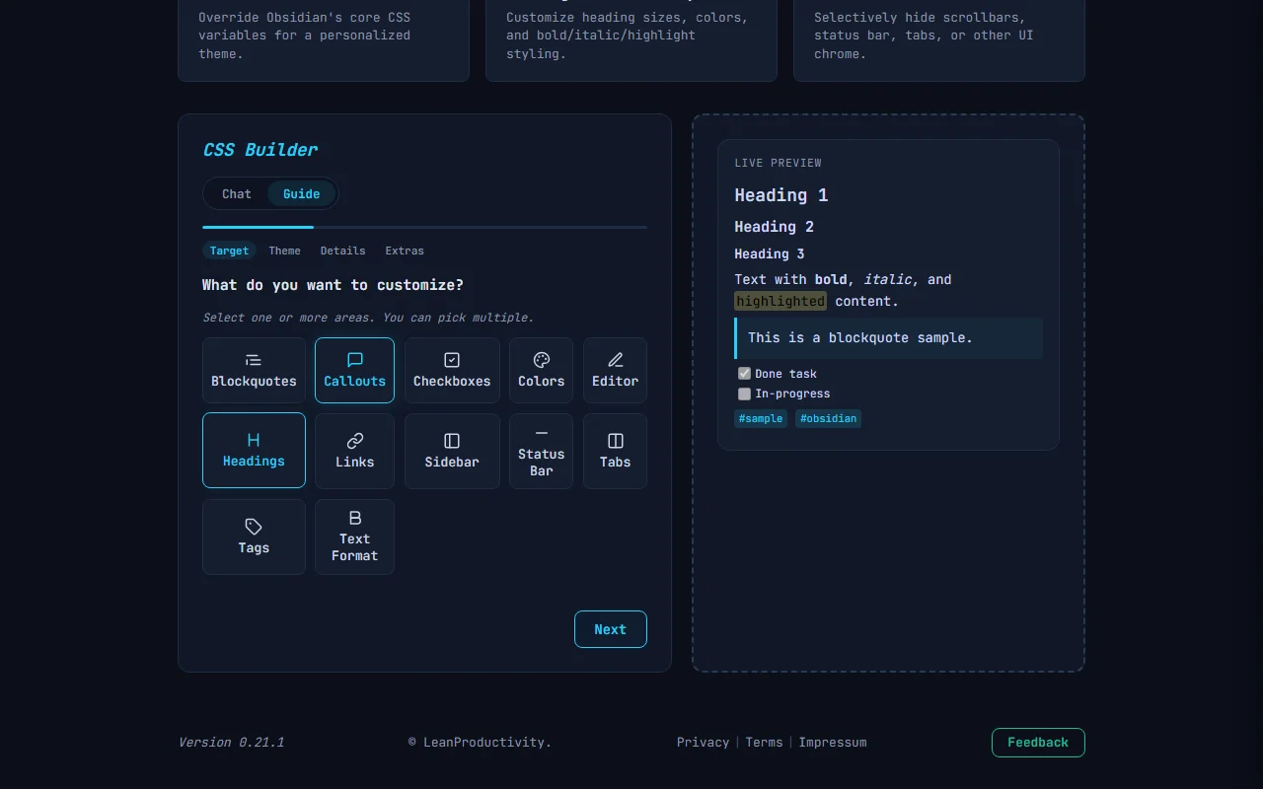The width and height of the screenshot is (1263, 789).
Task: Pick the Colors palette icon
Action: 541,370
